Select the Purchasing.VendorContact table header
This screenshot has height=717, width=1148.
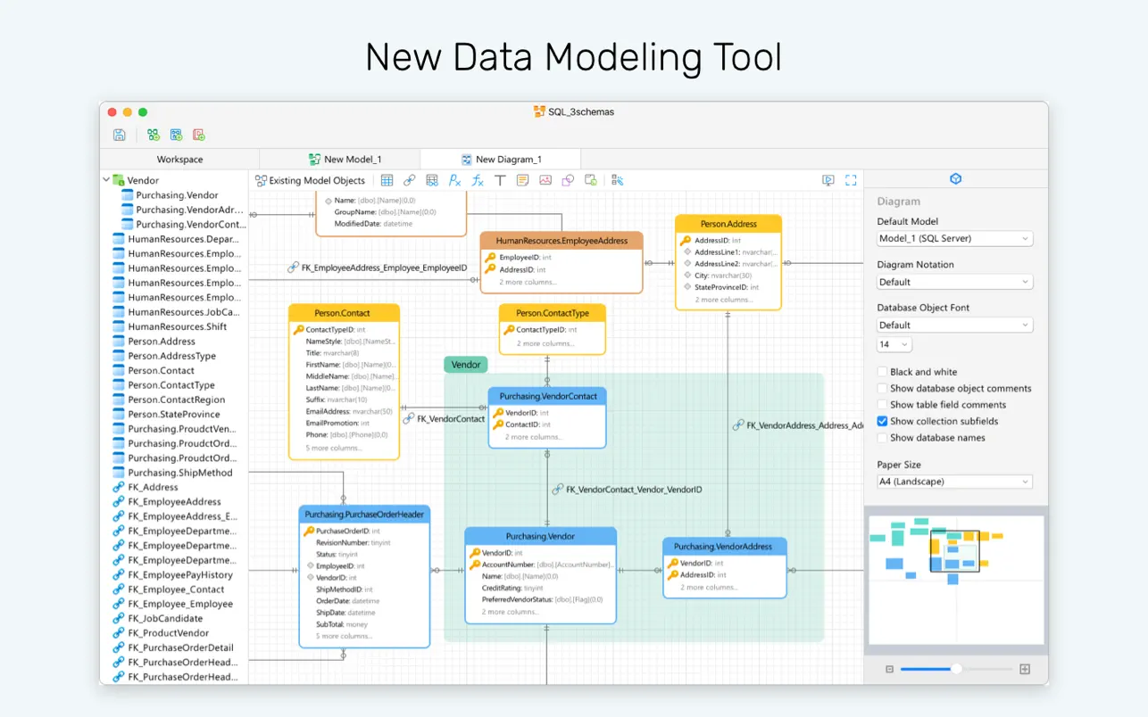click(x=547, y=396)
